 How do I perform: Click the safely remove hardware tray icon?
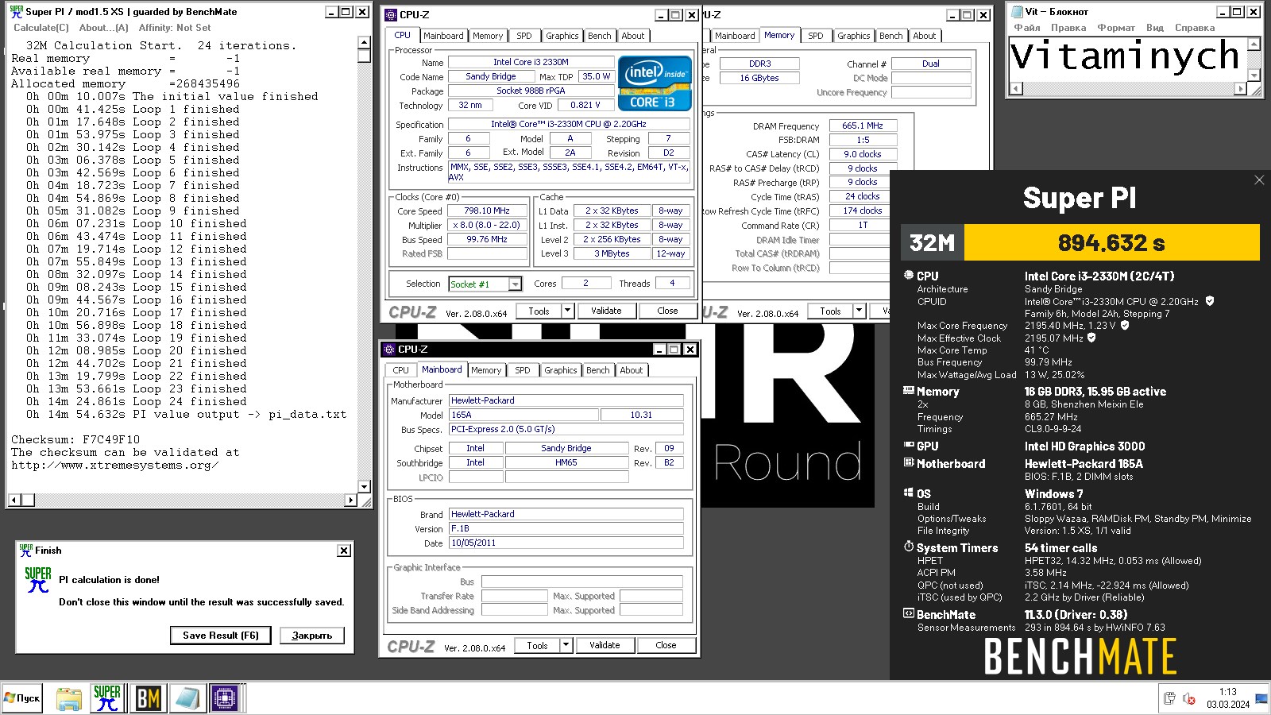1169,698
